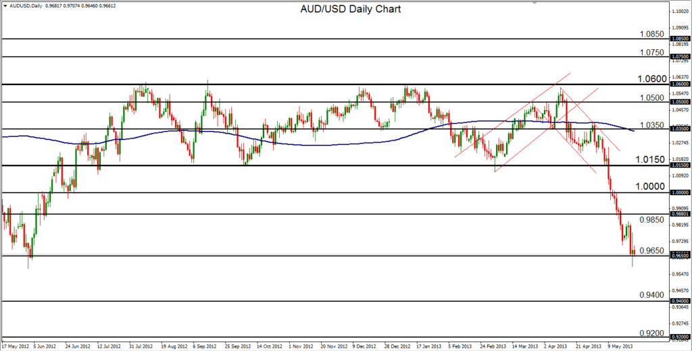Viewport: 692px width, 351px height.
Task: Click the 1.09095 price axis value
Action: click(680, 28)
